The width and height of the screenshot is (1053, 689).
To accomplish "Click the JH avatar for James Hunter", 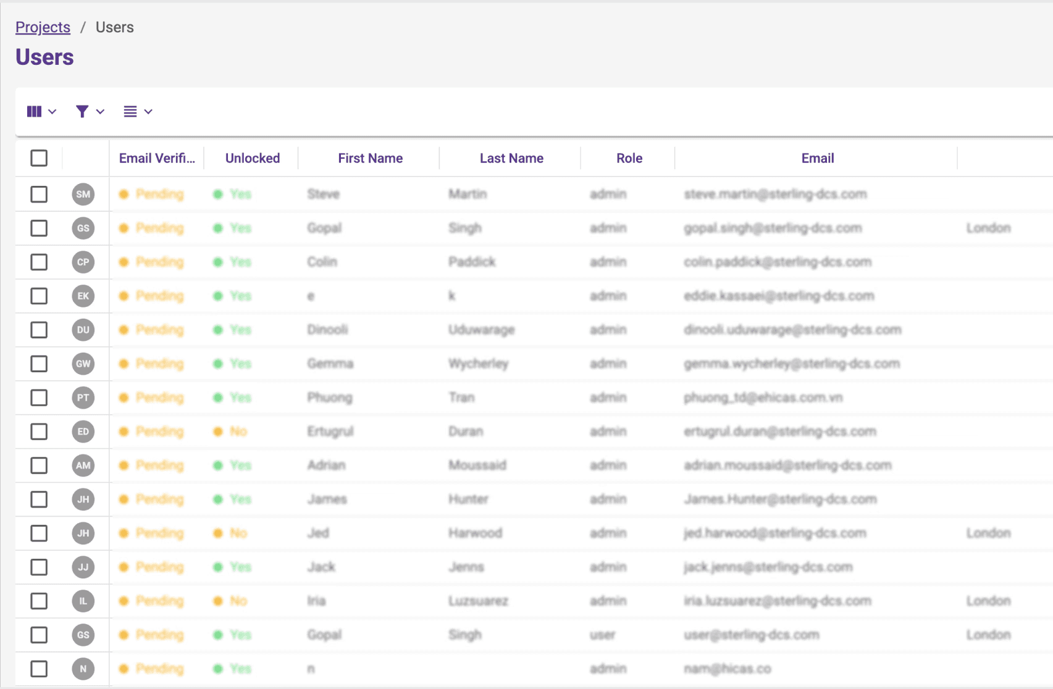I will pyautogui.click(x=83, y=499).
